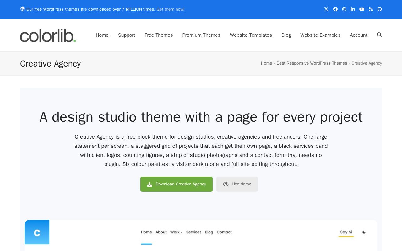Screen dimensions: 402x251
Task: Open the Account menu item
Action: pyautogui.click(x=359, y=35)
